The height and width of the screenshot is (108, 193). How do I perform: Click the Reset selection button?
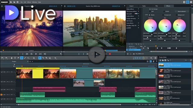[x=182, y=11]
